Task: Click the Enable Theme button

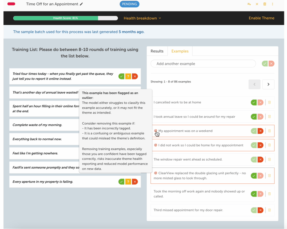Action: click(261, 18)
